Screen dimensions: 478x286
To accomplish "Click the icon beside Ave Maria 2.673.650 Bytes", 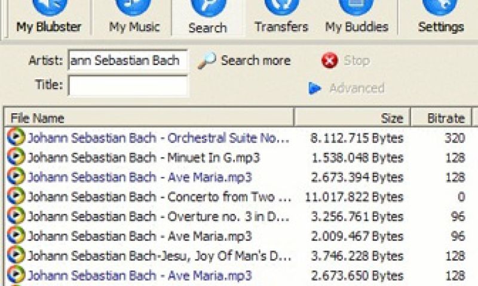I will [x=16, y=275].
